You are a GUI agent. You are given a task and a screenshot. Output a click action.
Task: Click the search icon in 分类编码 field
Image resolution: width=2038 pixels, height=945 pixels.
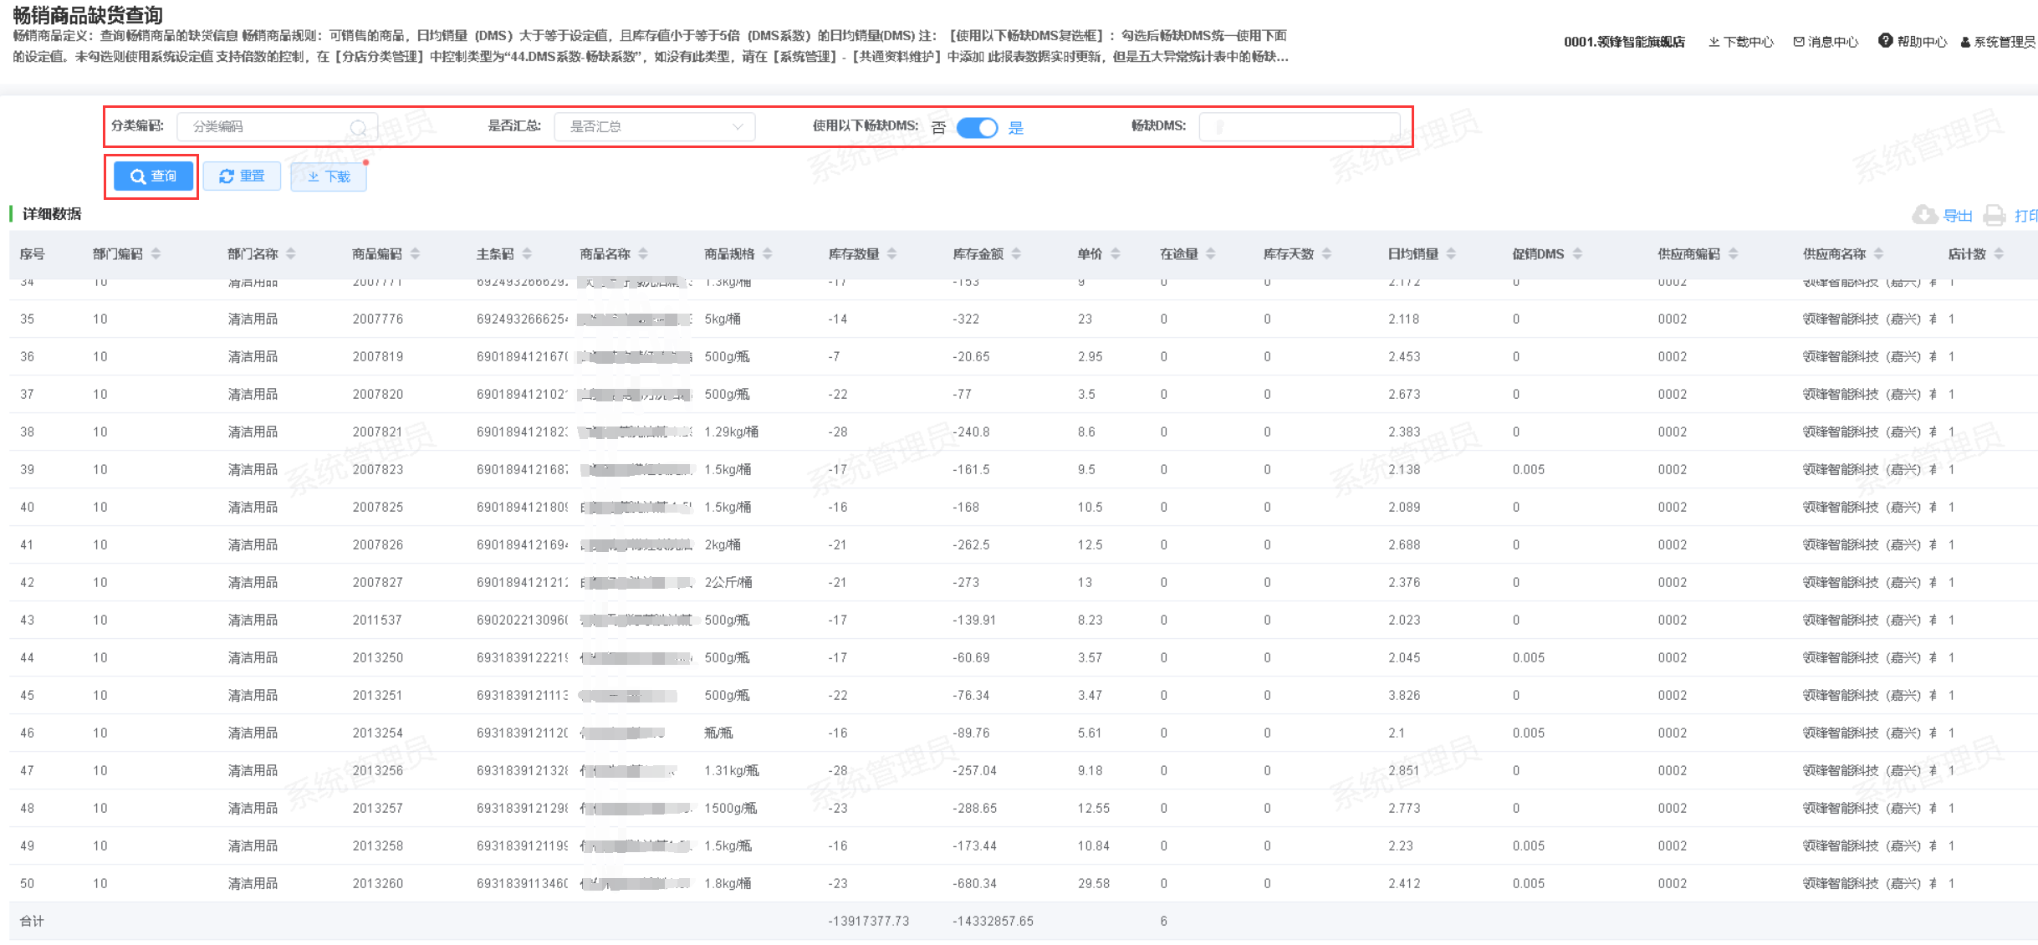point(358,127)
